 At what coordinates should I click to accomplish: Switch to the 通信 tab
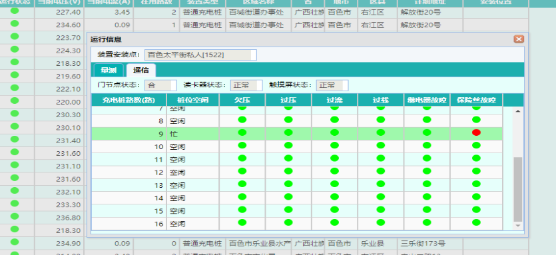(x=140, y=70)
